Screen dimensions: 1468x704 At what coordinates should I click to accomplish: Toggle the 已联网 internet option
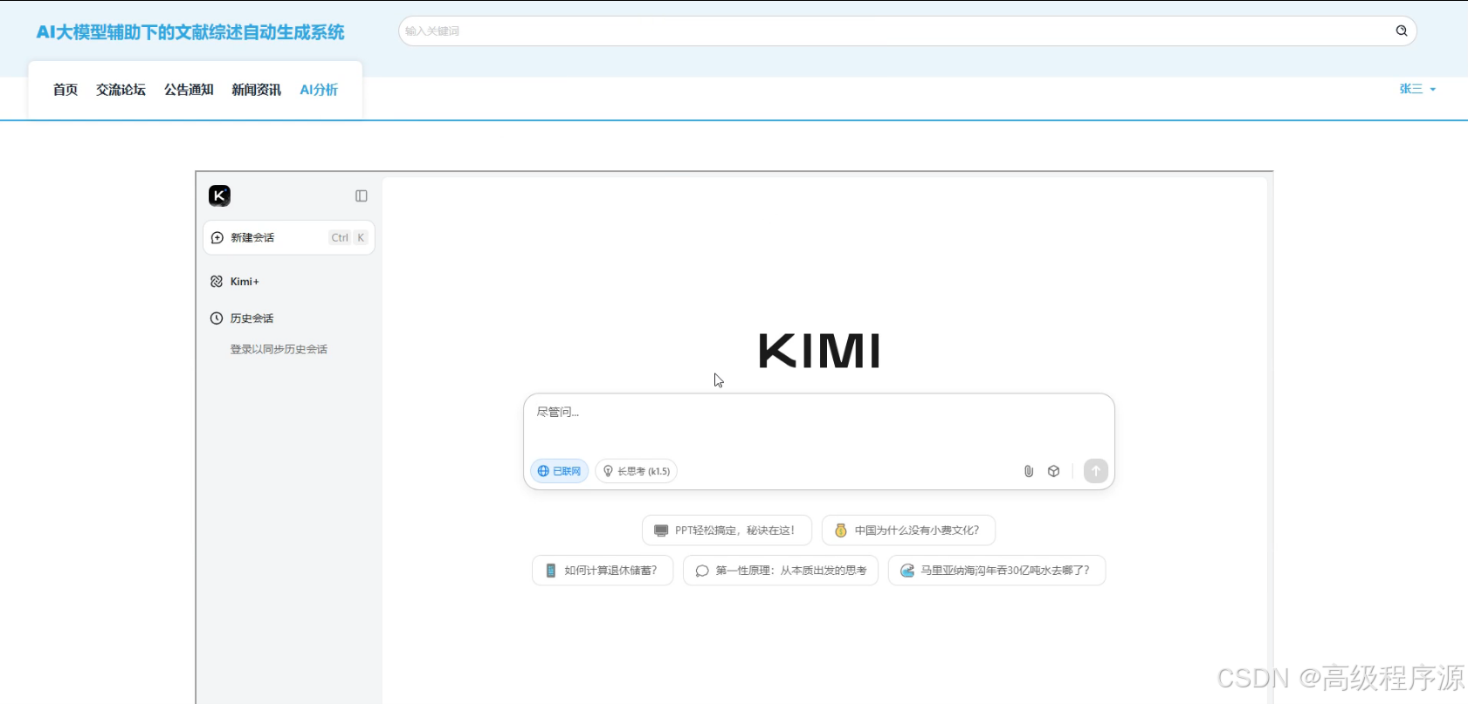click(x=559, y=471)
